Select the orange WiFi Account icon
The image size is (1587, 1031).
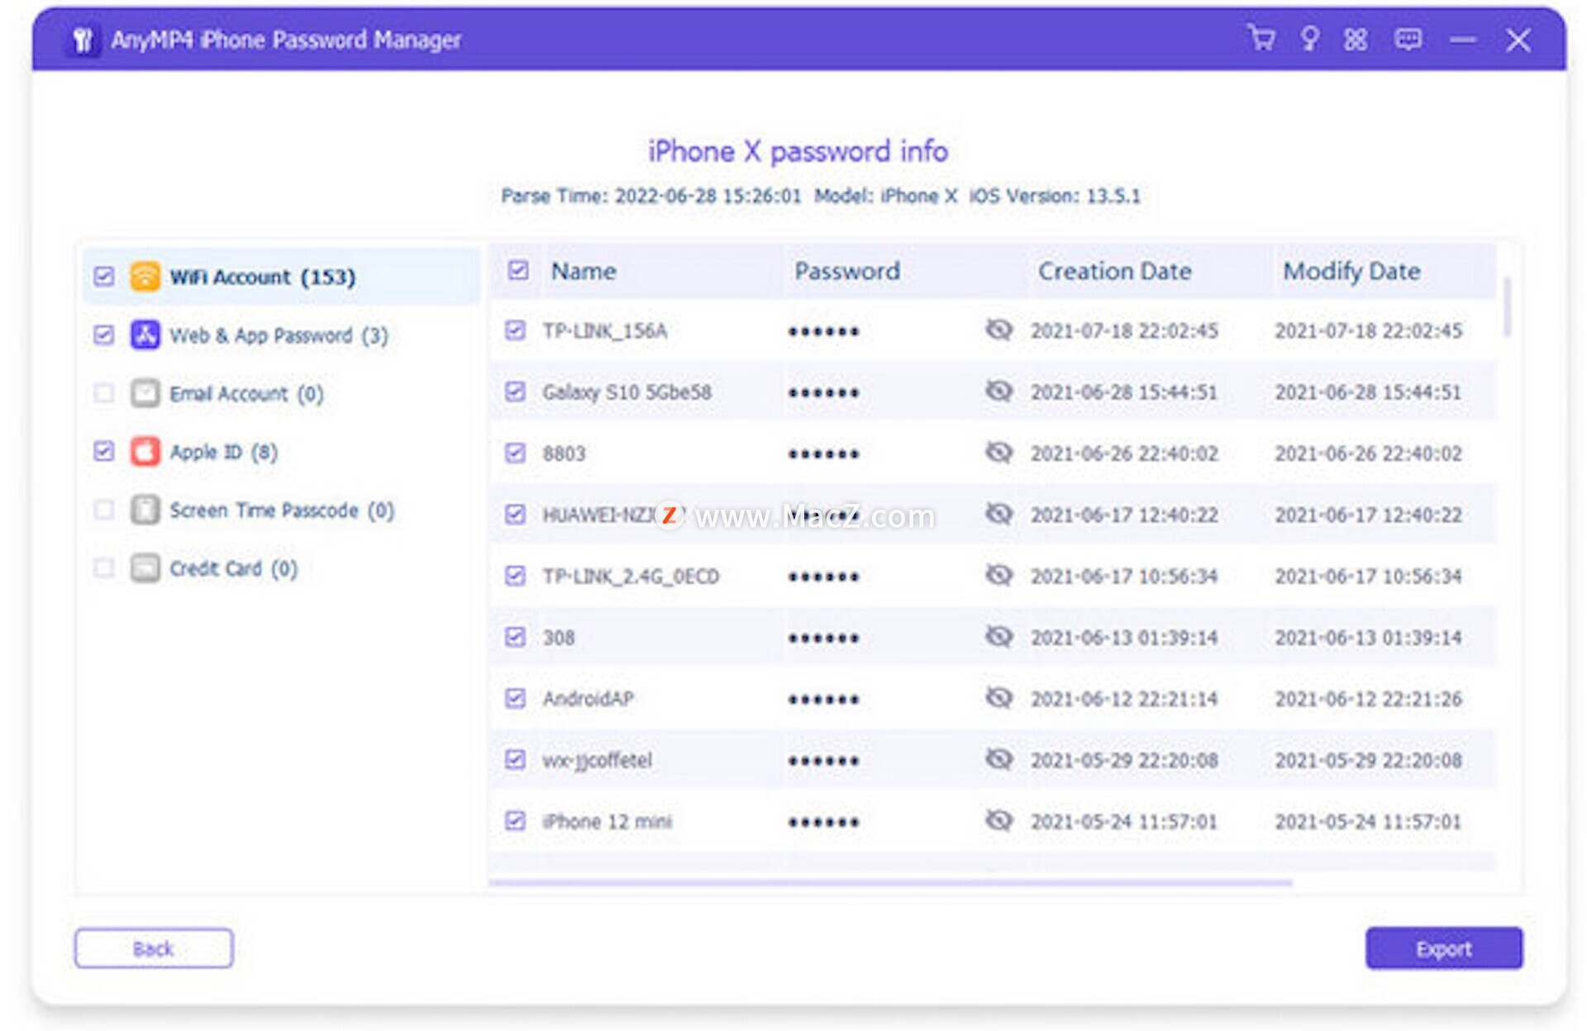[145, 277]
